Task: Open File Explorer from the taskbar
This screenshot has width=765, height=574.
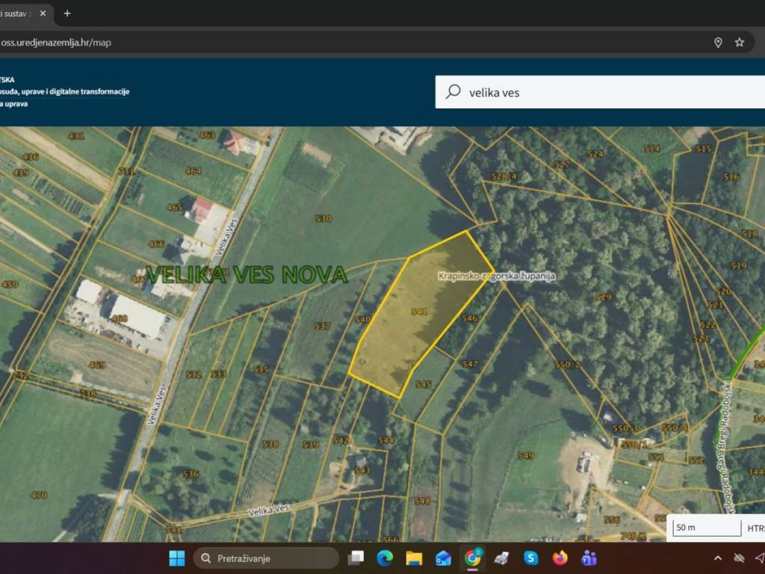Action: click(x=414, y=558)
